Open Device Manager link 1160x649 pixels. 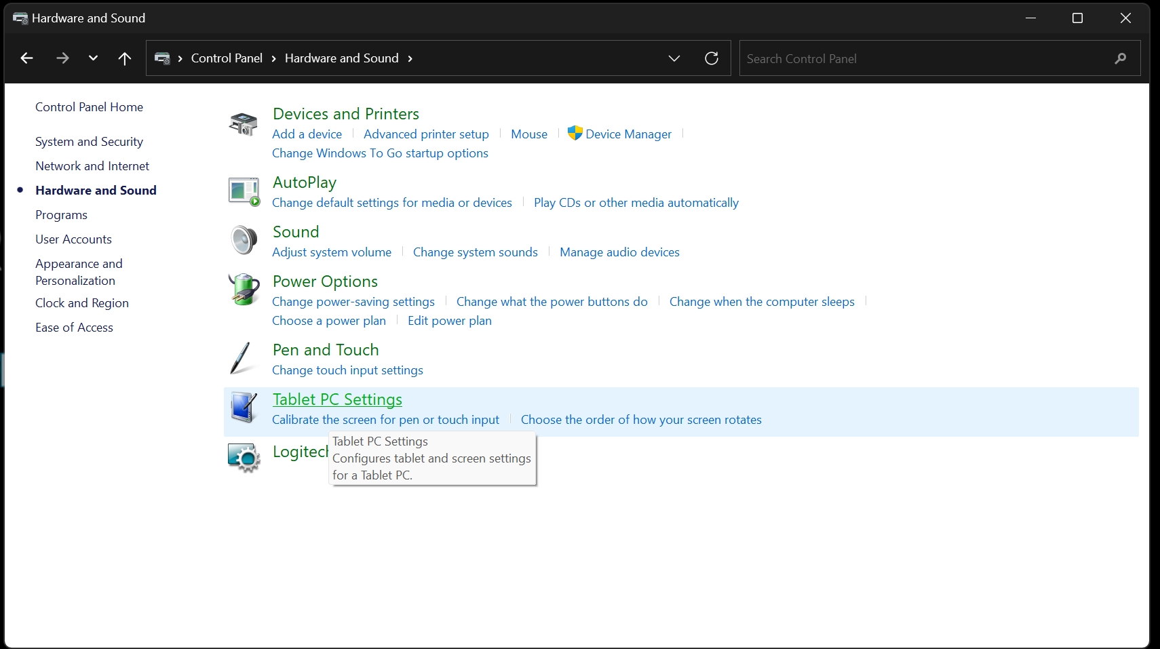tap(628, 134)
